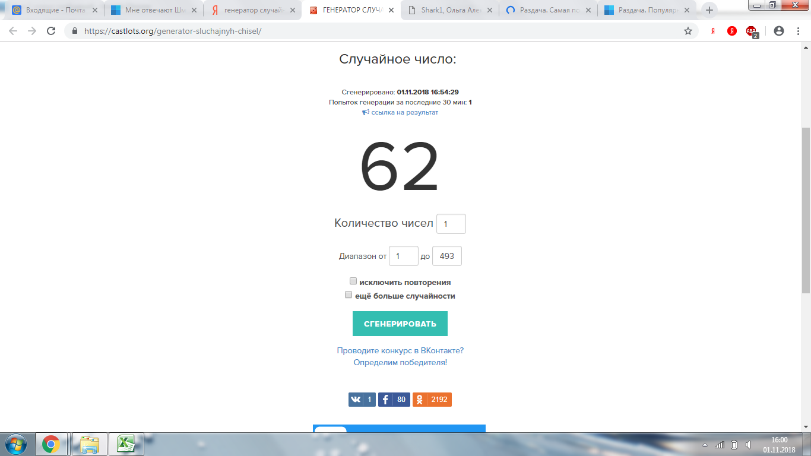Image resolution: width=811 pixels, height=456 pixels.
Task: Click the network signal tray icon
Action: pos(720,445)
